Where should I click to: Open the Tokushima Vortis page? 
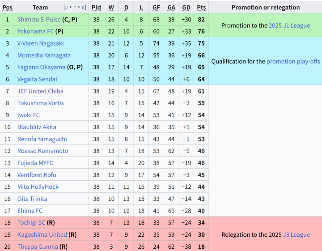point(40,103)
